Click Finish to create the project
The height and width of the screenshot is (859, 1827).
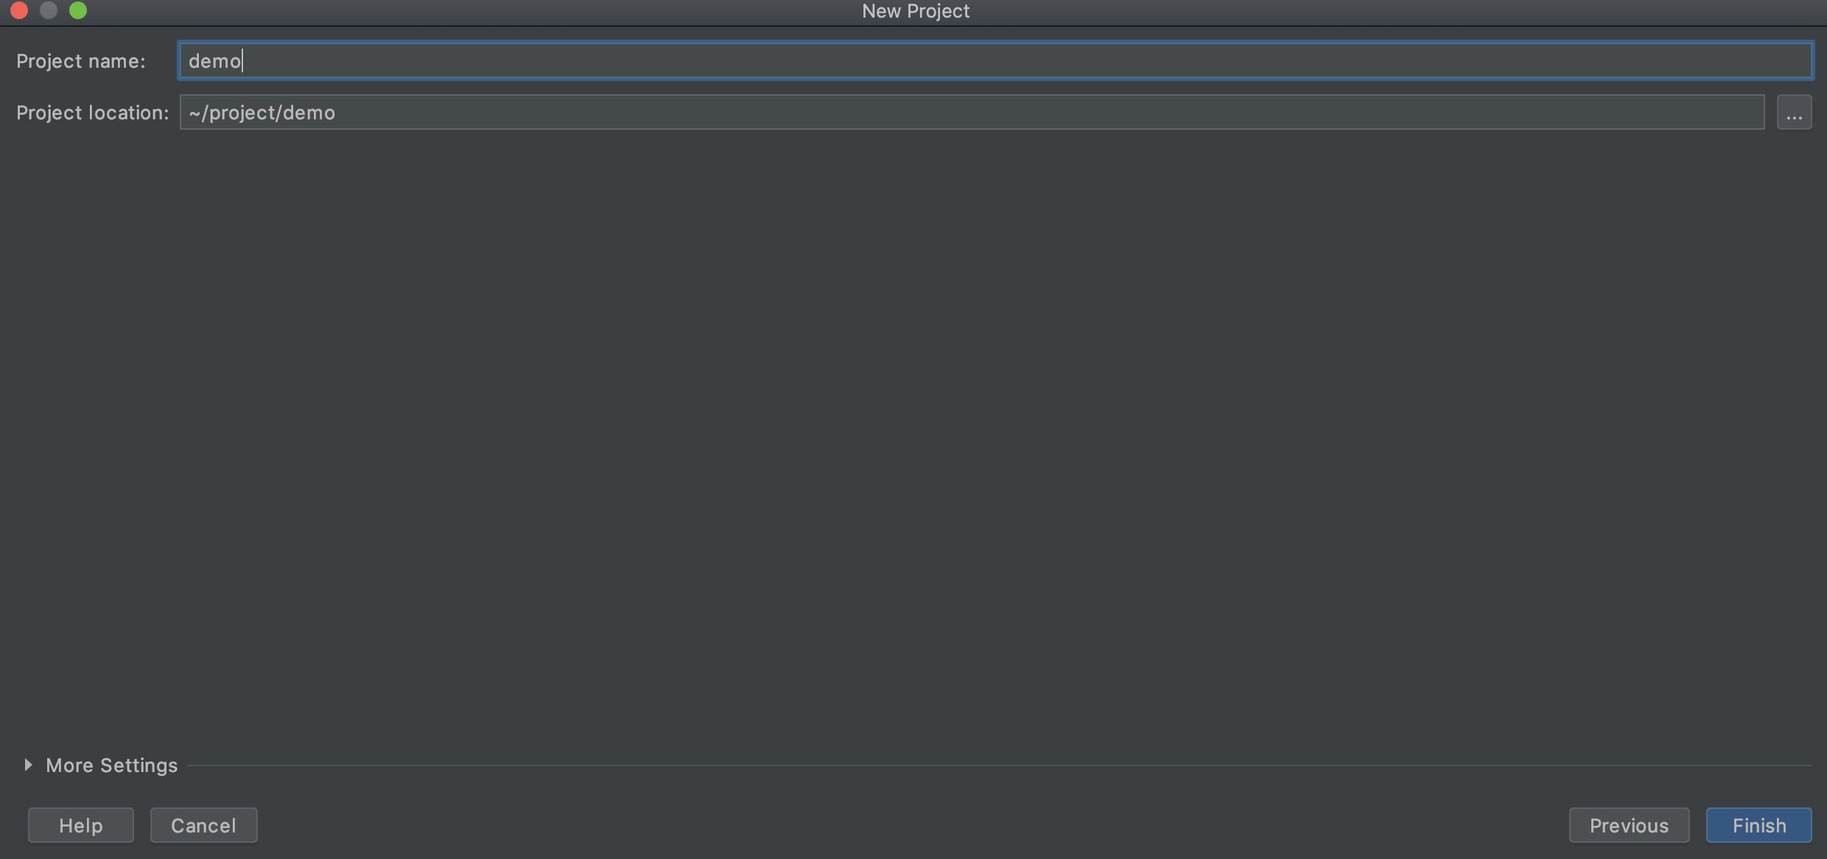coord(1758,825)
